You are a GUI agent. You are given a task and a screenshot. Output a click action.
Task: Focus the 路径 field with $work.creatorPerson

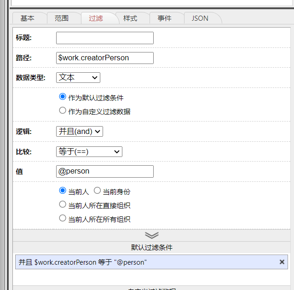[105, 58]
